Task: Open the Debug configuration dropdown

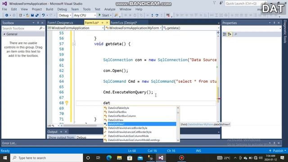Action: click(x=65, y=15)
